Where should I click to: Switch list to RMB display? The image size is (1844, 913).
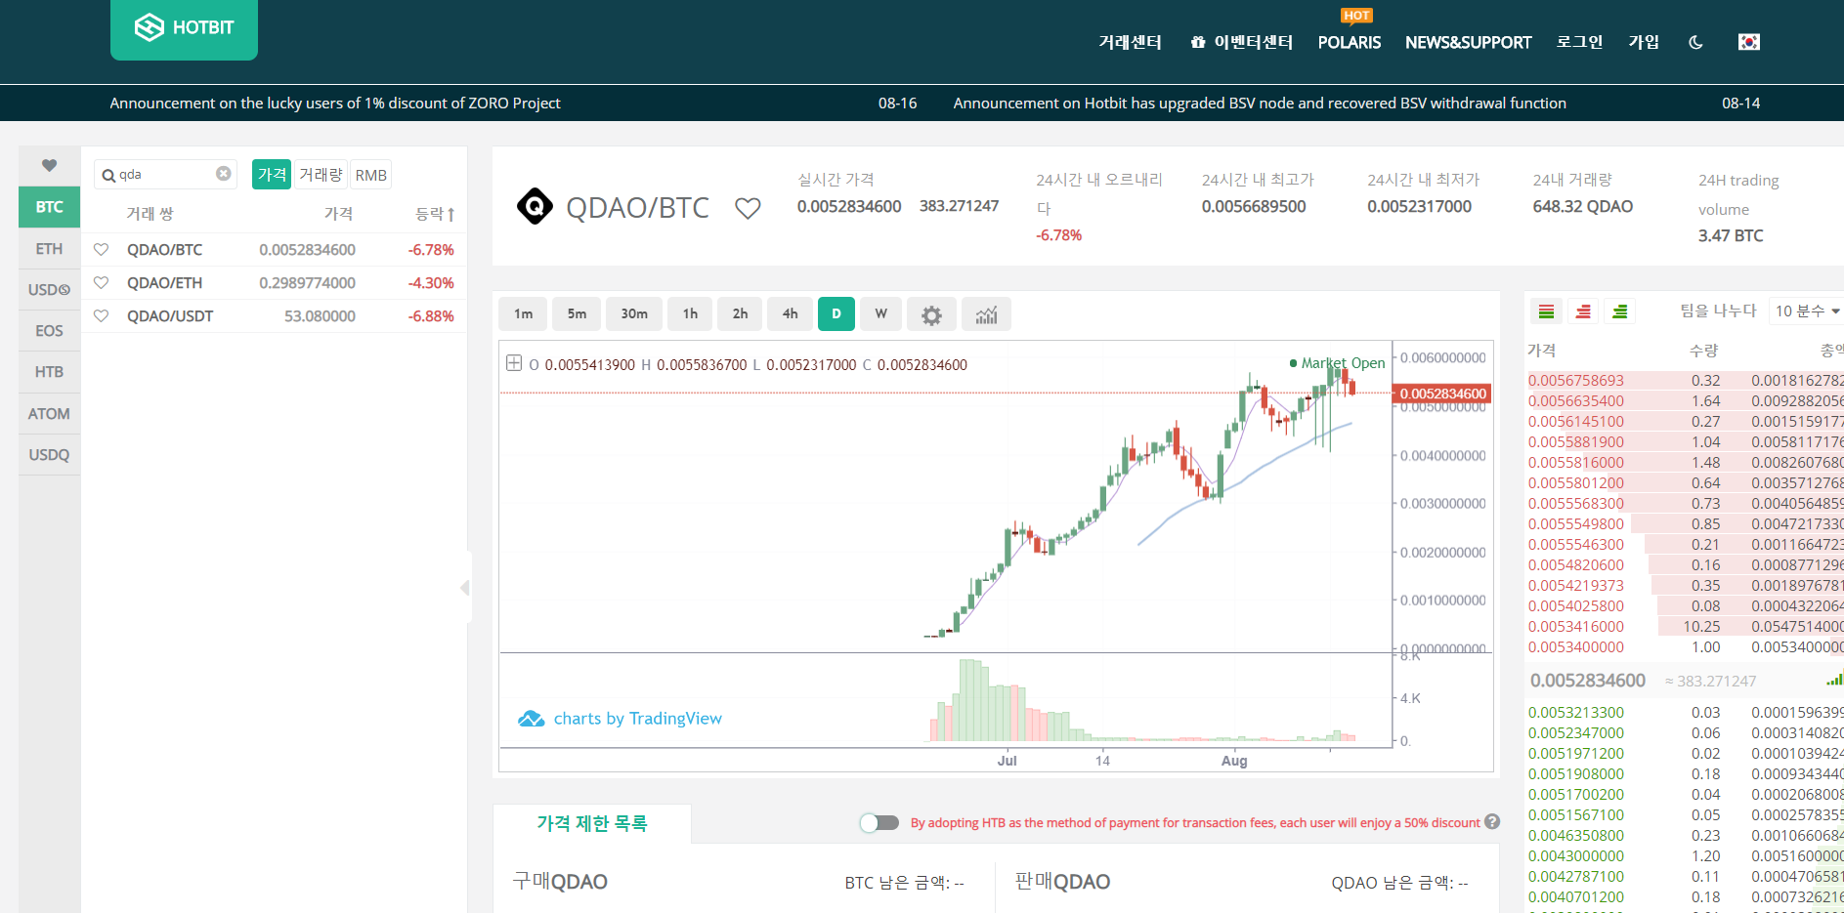point(371,175)
